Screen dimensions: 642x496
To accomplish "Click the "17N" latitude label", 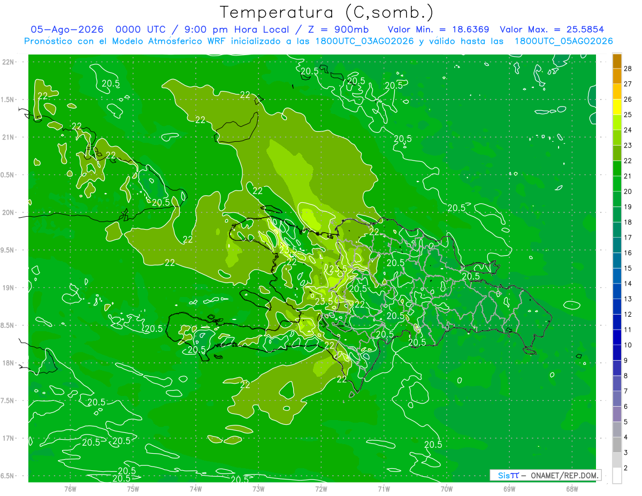I will click(x=8, y=438).
